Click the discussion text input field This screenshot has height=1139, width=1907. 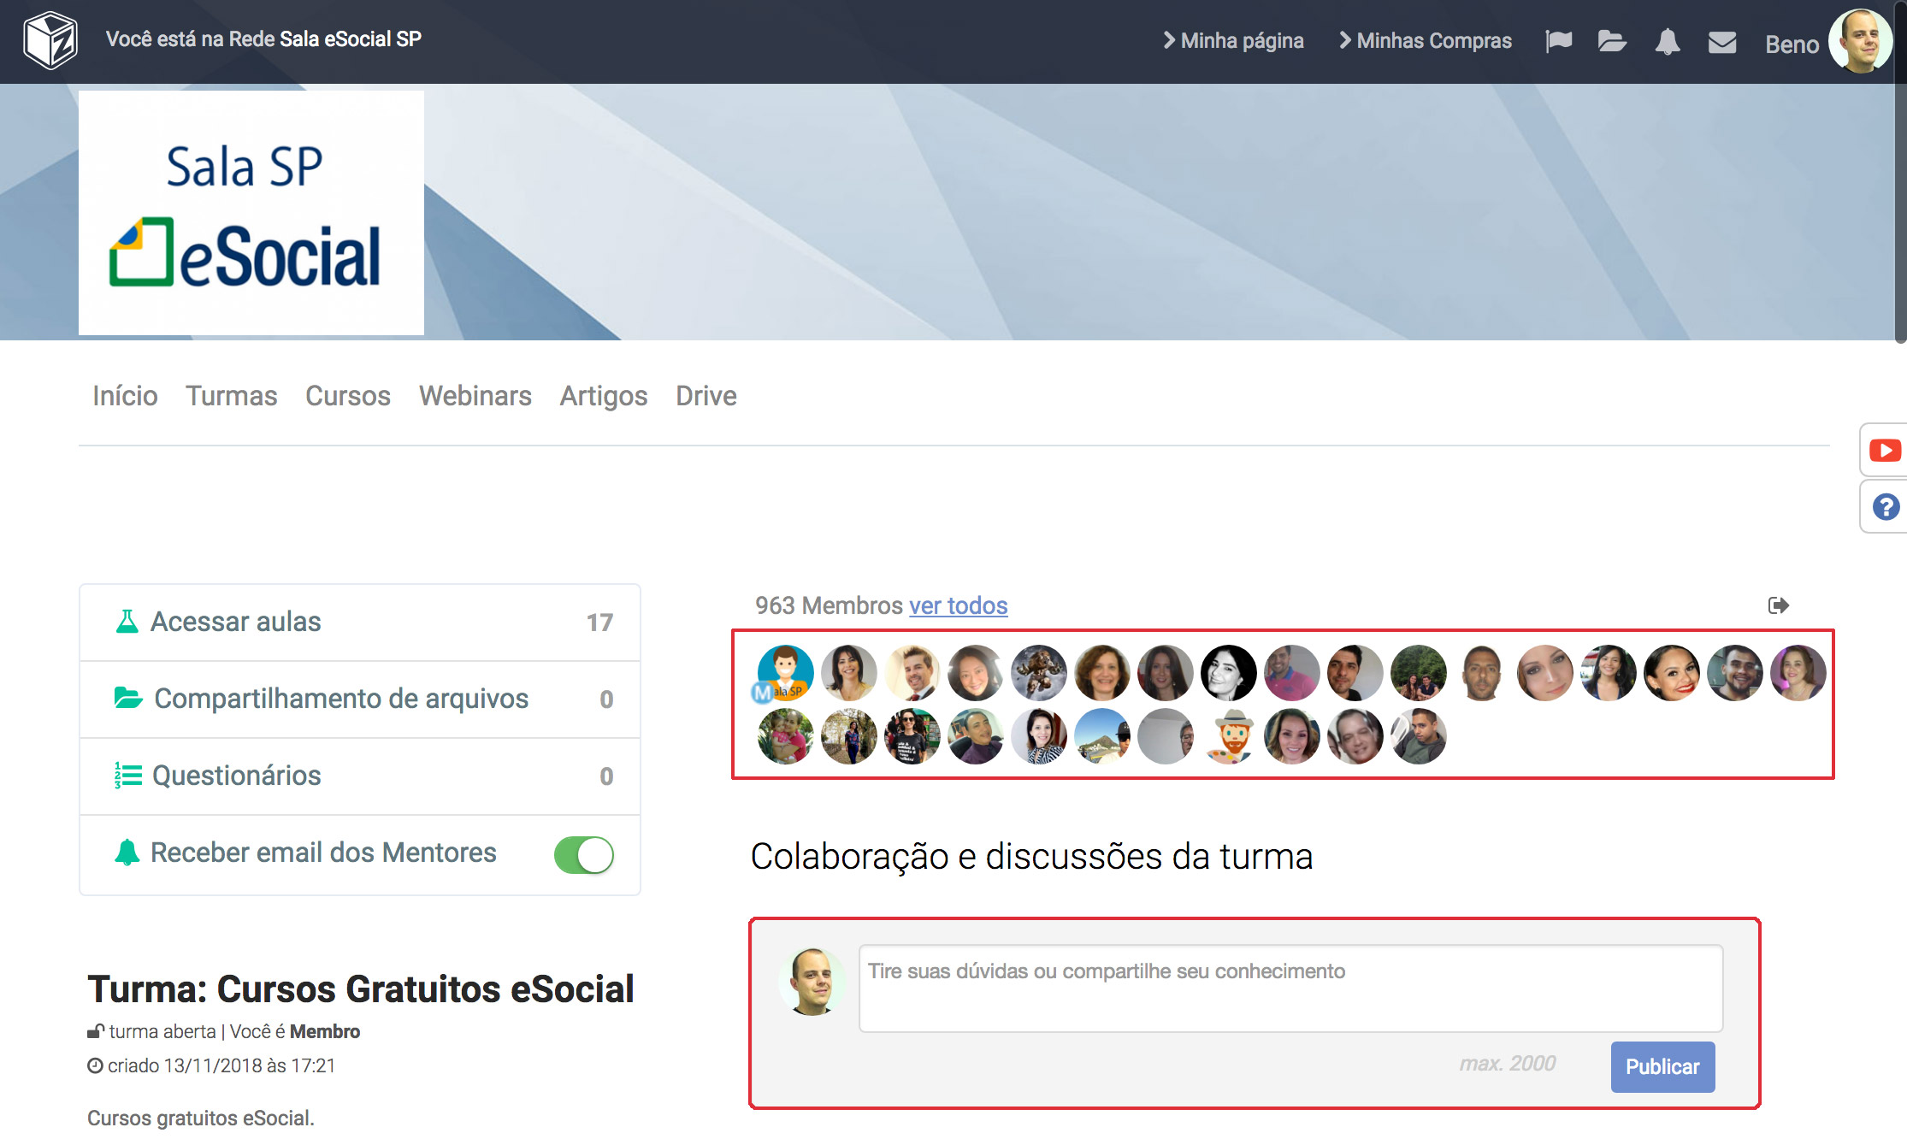1290,988
